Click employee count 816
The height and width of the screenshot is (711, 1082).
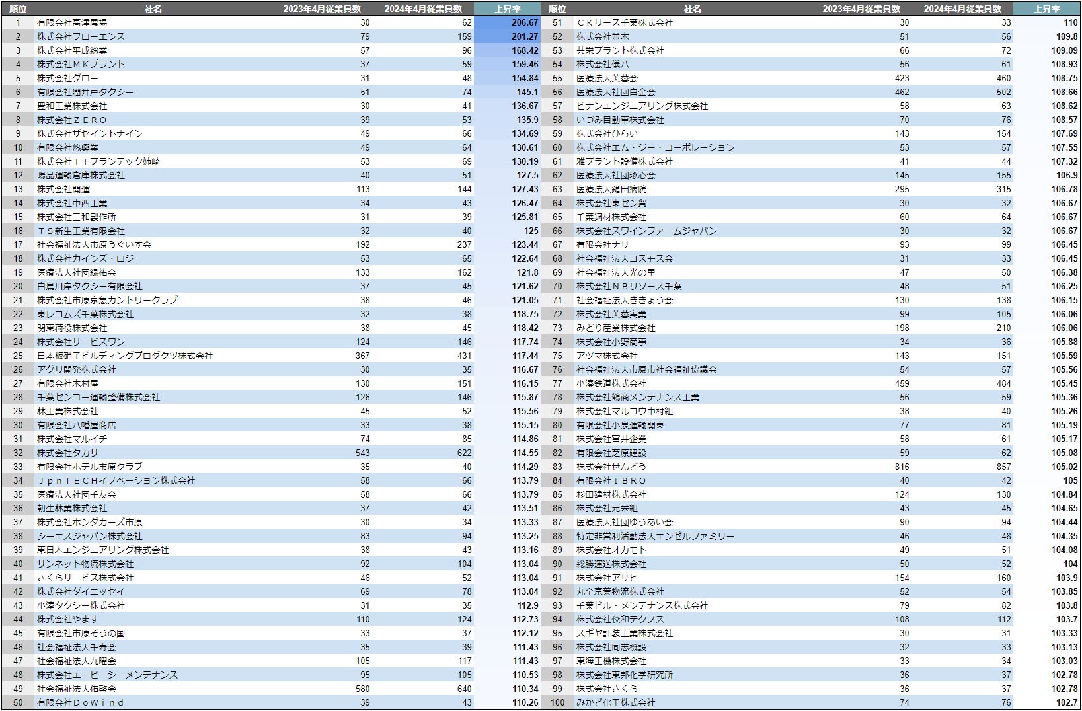tap(902, 467)
